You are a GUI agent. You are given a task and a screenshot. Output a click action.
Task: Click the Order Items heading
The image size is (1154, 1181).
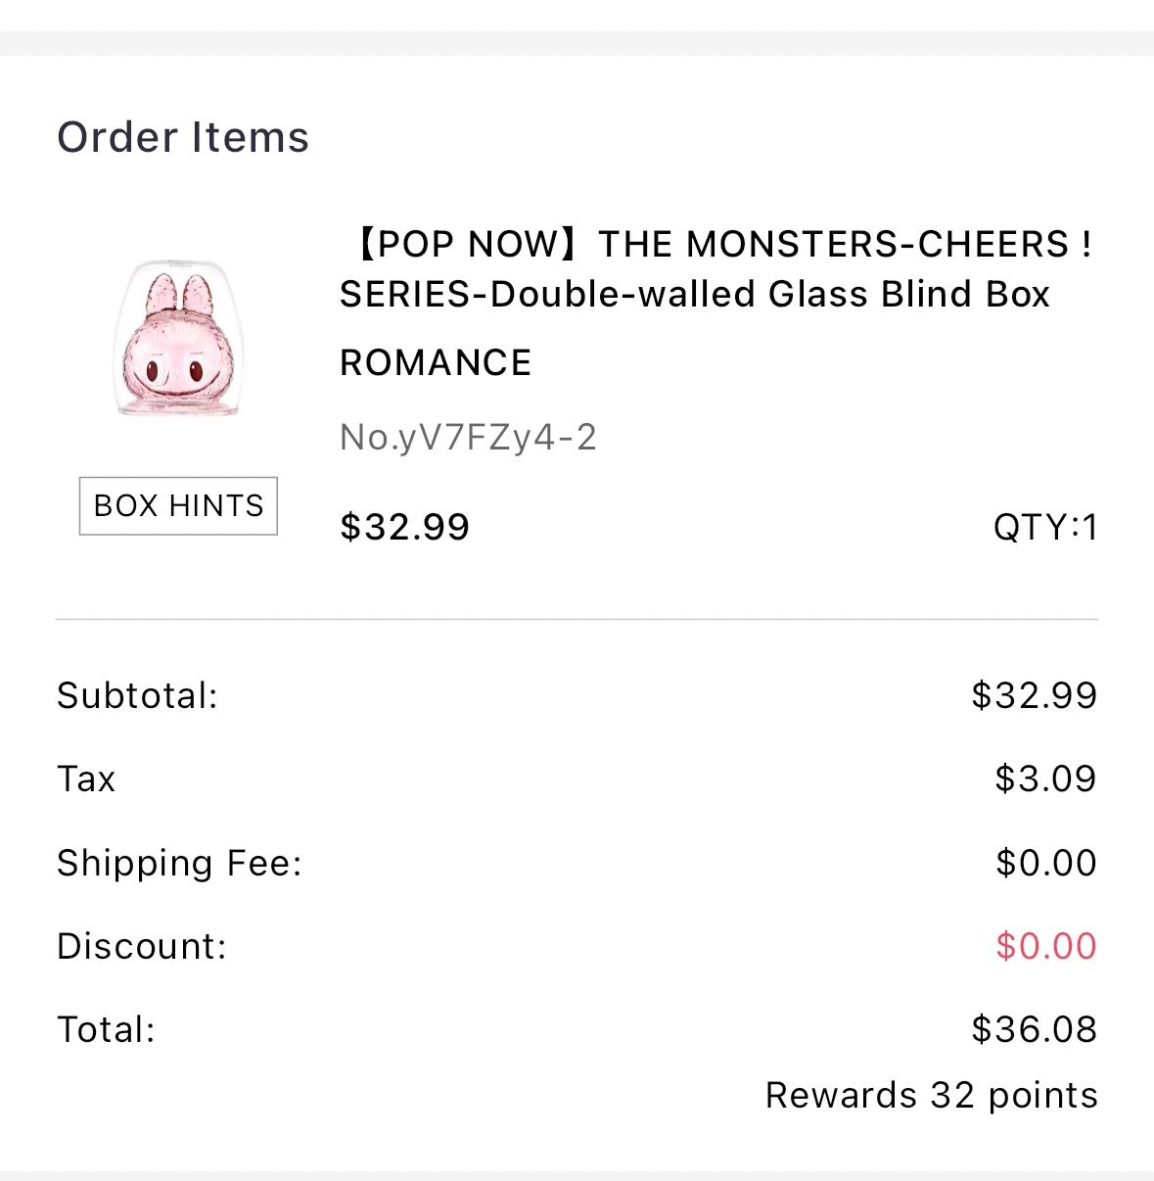tap(183, 137)
